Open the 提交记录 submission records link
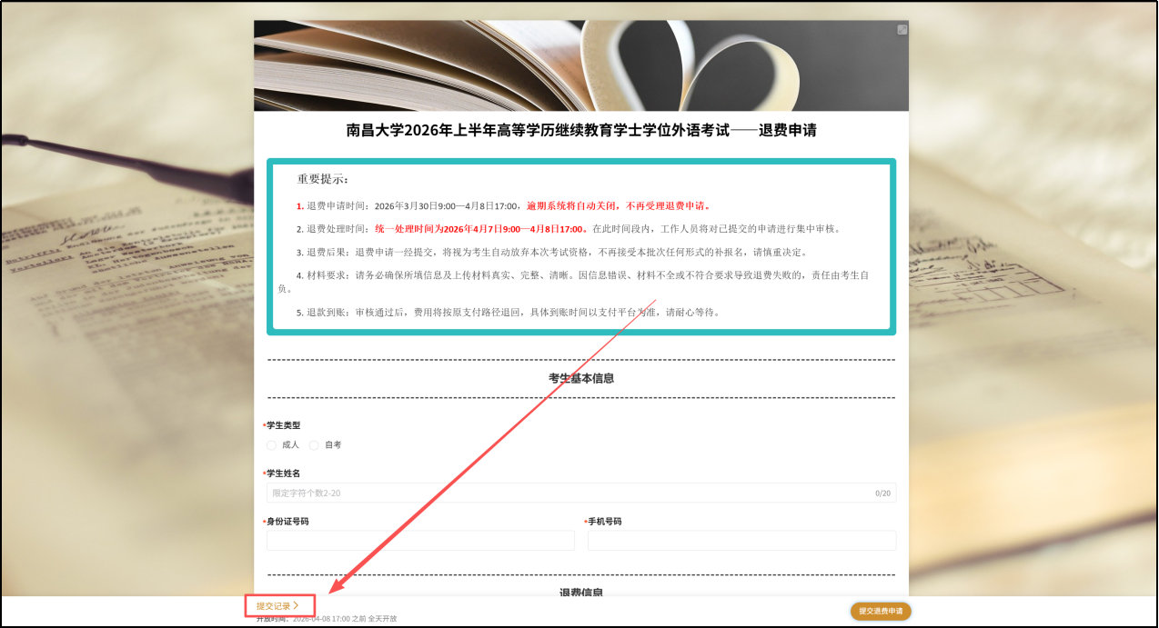The width and height of the screenshot is (1159, 628). click(277, 604)
